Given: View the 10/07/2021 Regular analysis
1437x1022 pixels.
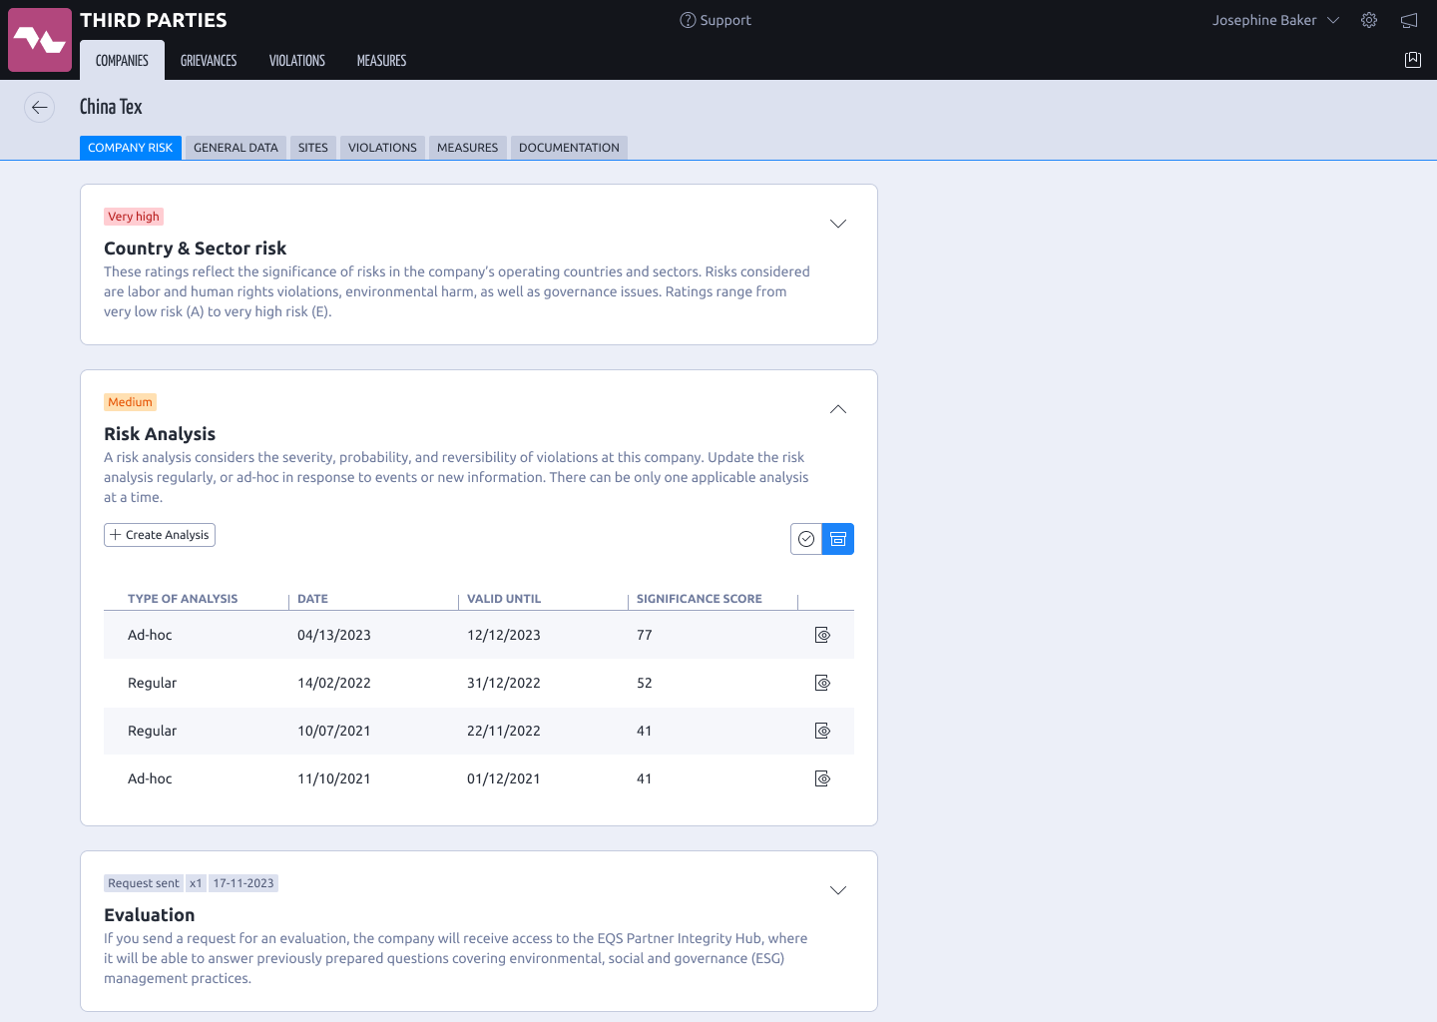Looking at the screenshot, I should (822, 731).
